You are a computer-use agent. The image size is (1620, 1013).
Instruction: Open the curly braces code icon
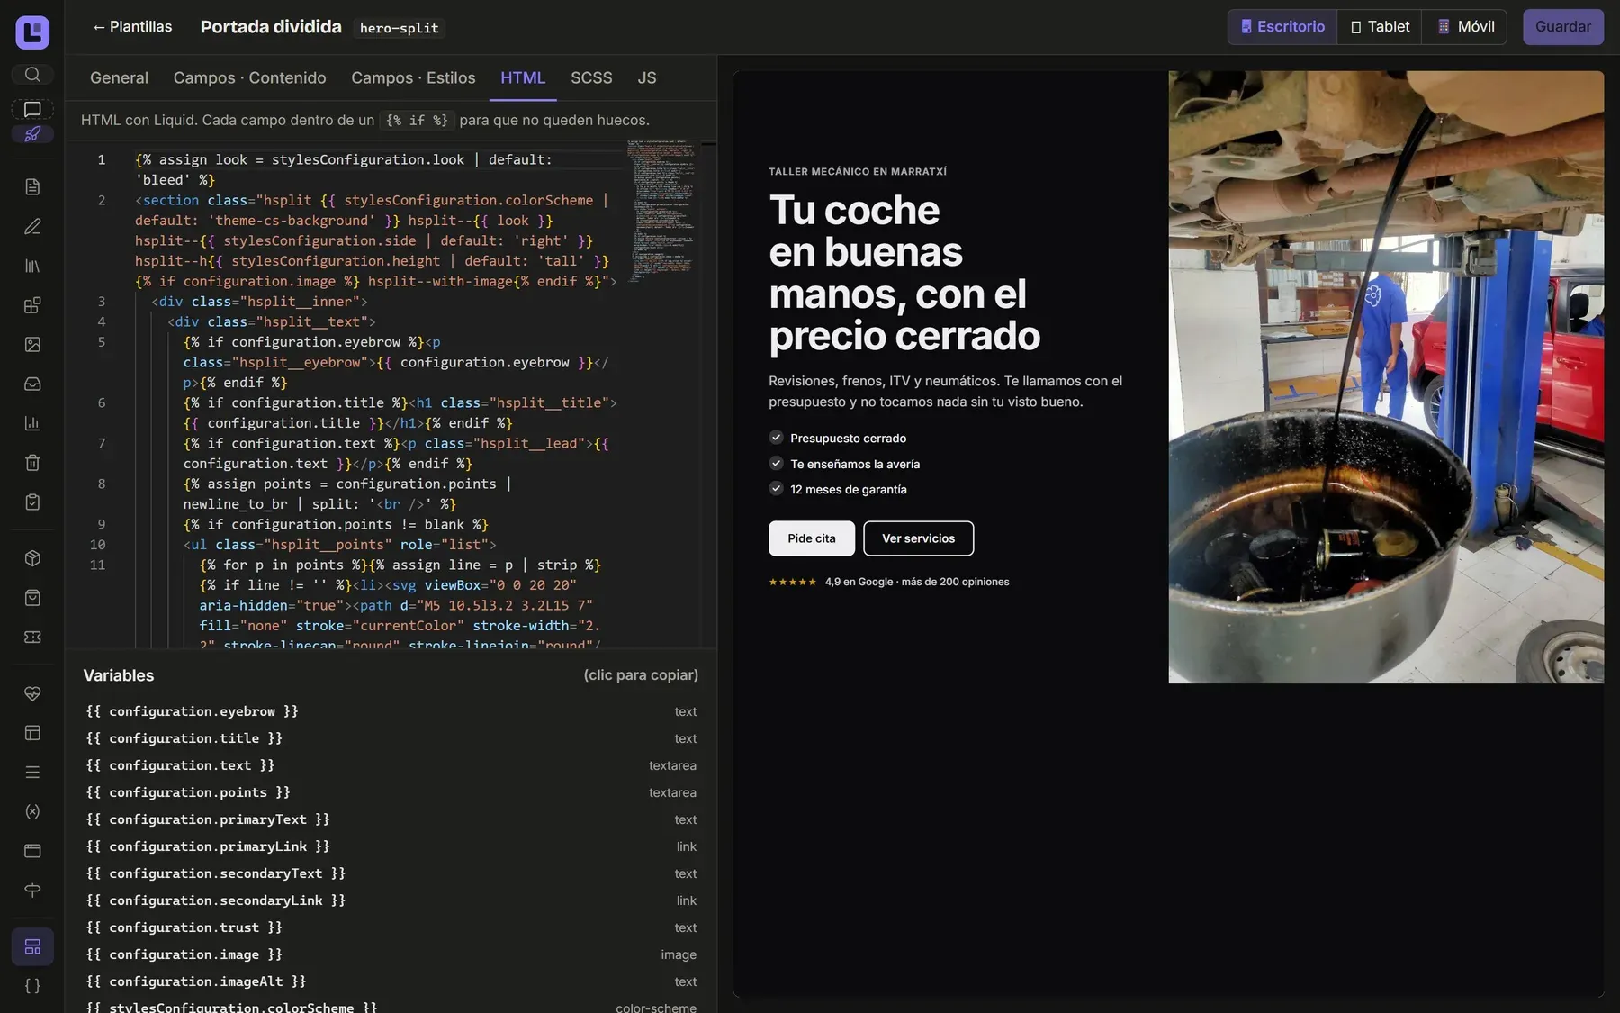coord(32,986)
